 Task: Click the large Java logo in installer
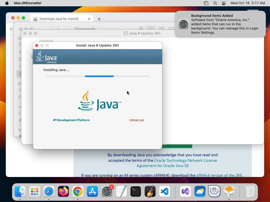point(99,100)
